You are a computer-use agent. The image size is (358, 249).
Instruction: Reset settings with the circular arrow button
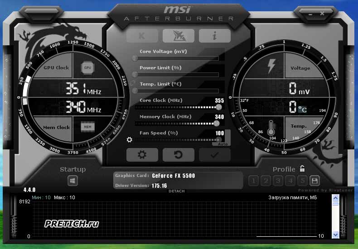[x=178, y=155]
